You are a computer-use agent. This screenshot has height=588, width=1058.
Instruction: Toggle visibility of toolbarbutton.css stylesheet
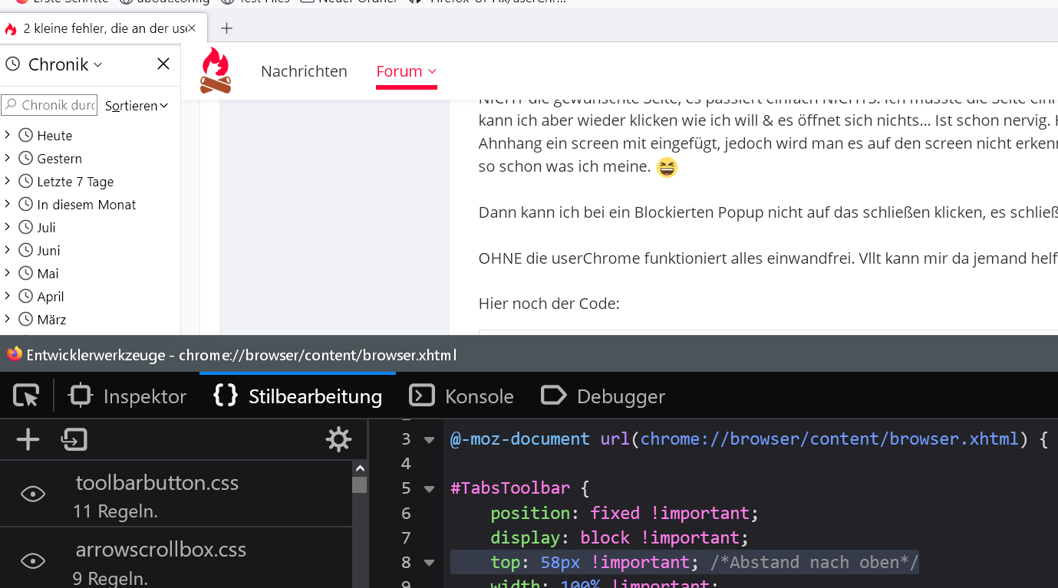pyautogui.click(x=33, y=494)
